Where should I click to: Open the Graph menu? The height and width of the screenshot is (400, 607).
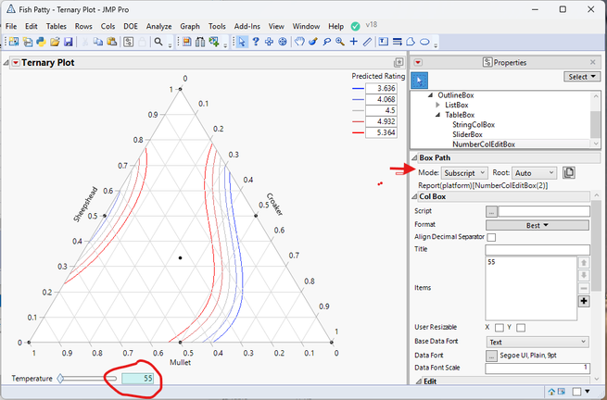tap(190, 27)
